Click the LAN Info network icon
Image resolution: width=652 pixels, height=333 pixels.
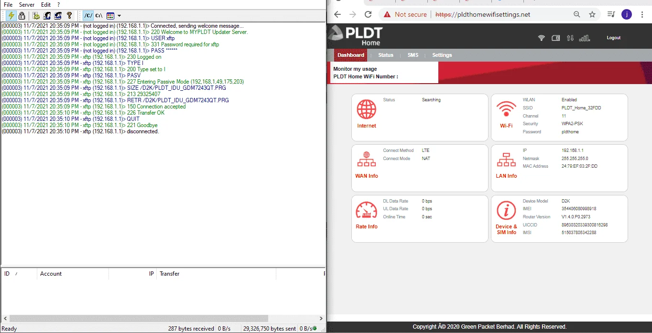[x=506, y=159]
